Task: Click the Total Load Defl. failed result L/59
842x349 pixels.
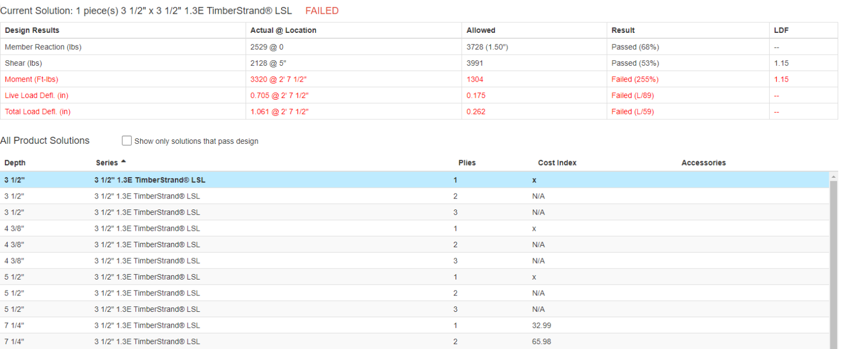Action: click(x=633, y=112)
